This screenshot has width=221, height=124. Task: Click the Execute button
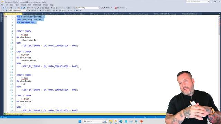click(32, 11)
